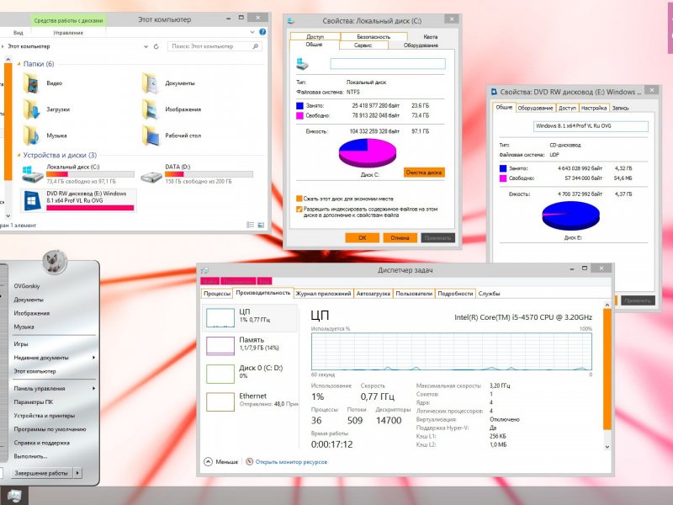Screen dimensions: 673x505
Task: Click the blue Занято swatch in E: properties
Action: tap(503, 168)
